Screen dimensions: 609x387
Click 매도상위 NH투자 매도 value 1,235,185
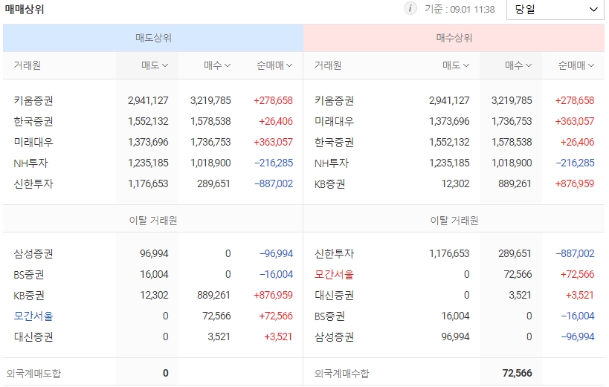(x=148, y=163)
